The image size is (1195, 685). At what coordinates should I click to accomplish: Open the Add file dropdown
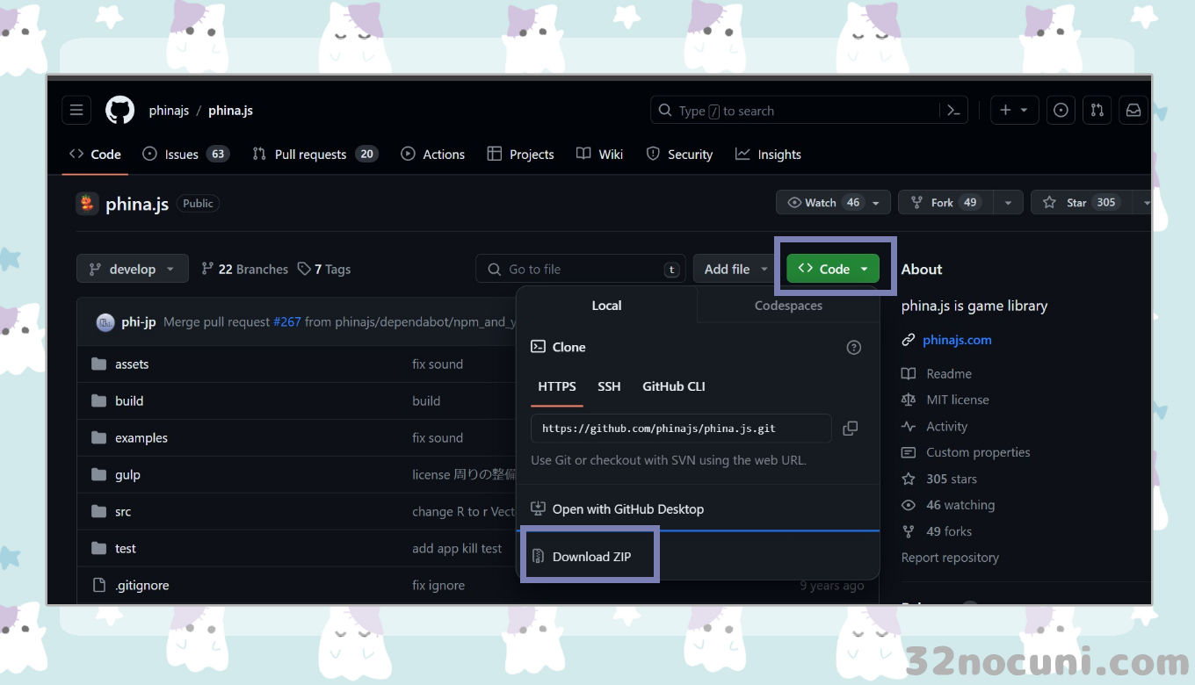click(735, 270)
